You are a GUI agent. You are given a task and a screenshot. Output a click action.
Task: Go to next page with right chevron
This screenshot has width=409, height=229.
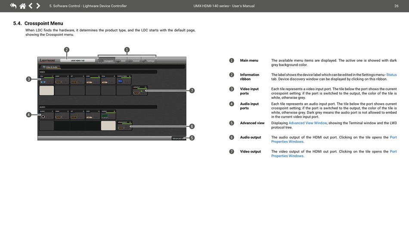click(38, 6)
